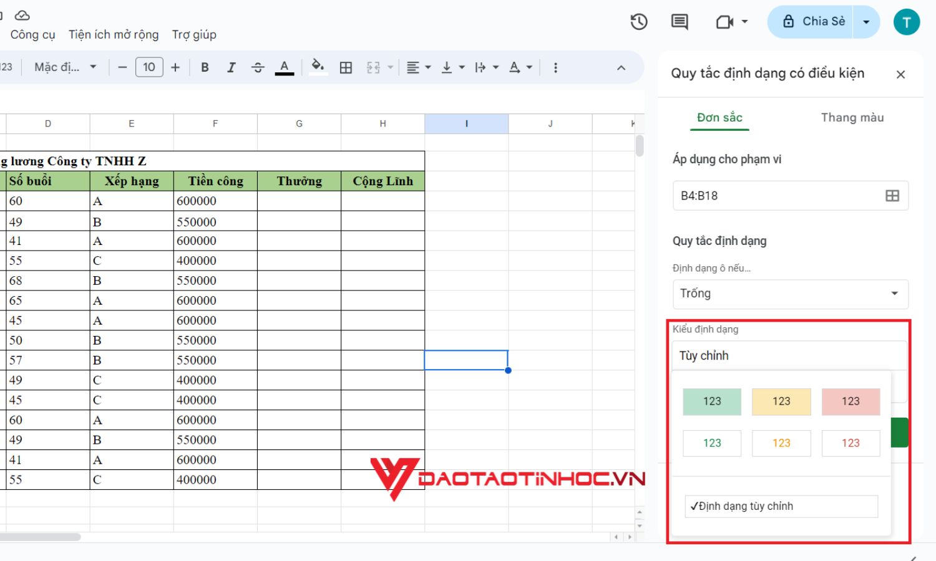Open the horizontal align dropdown
This screenshot has height=561, width=936.
pos(419,67)
